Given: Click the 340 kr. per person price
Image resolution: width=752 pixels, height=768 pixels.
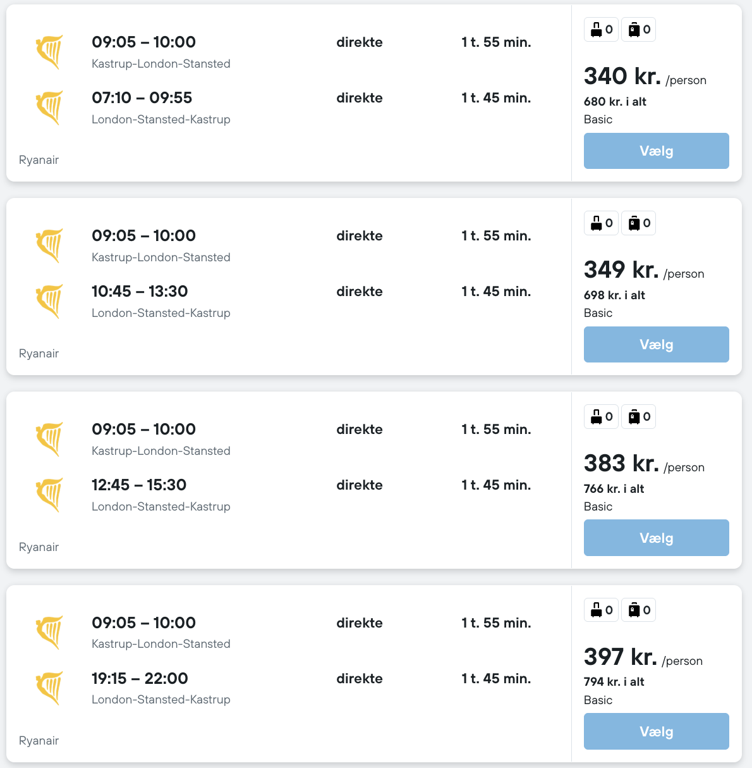Looking at the screenshot, I should click(622, 77).
